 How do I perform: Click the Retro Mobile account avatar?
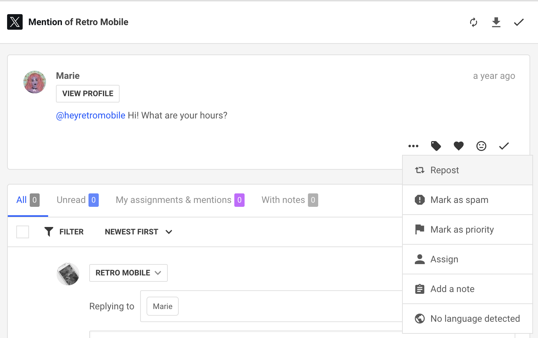click(x=68, y=274)
